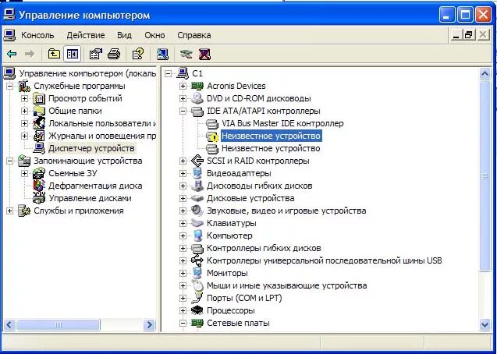The height and width of the screenshot is (354, 497).
Task: Click the left pane scroll left arrow
Action: coord(9,324)
